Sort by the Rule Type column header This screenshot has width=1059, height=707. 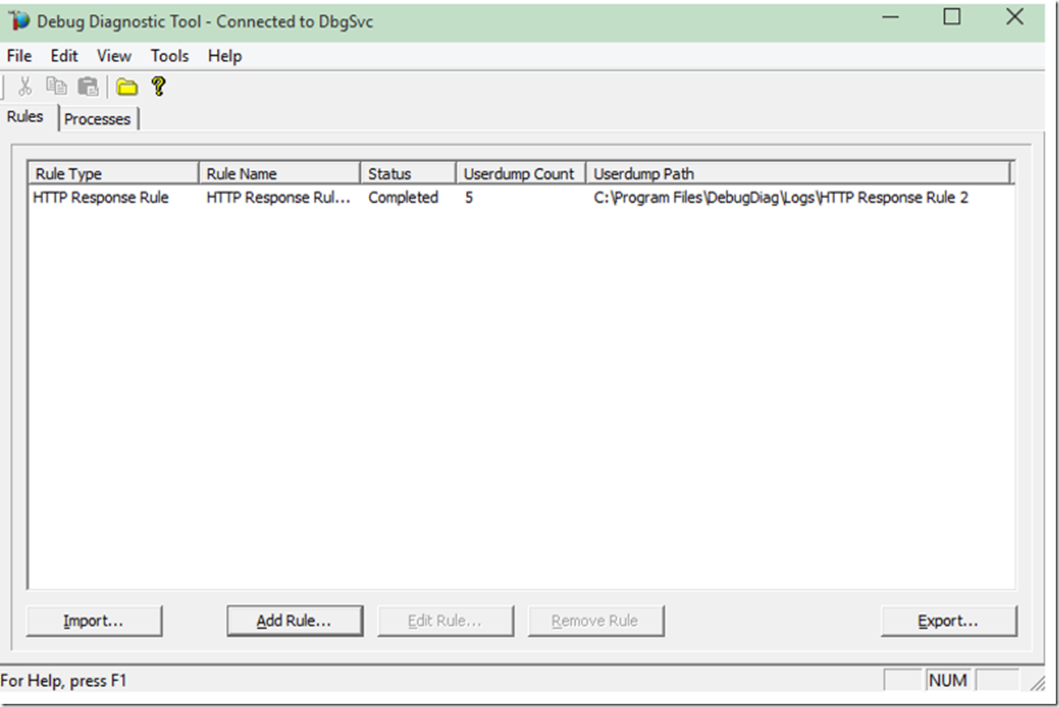point(113,174)
